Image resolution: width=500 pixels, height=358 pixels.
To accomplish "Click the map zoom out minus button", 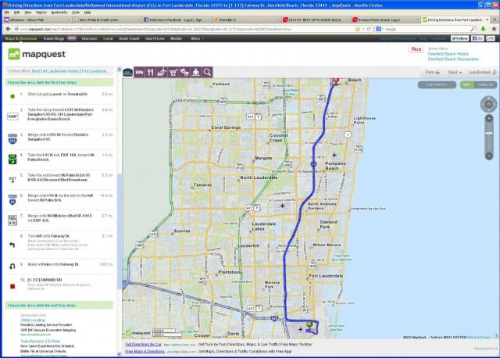I will point(489,156).
